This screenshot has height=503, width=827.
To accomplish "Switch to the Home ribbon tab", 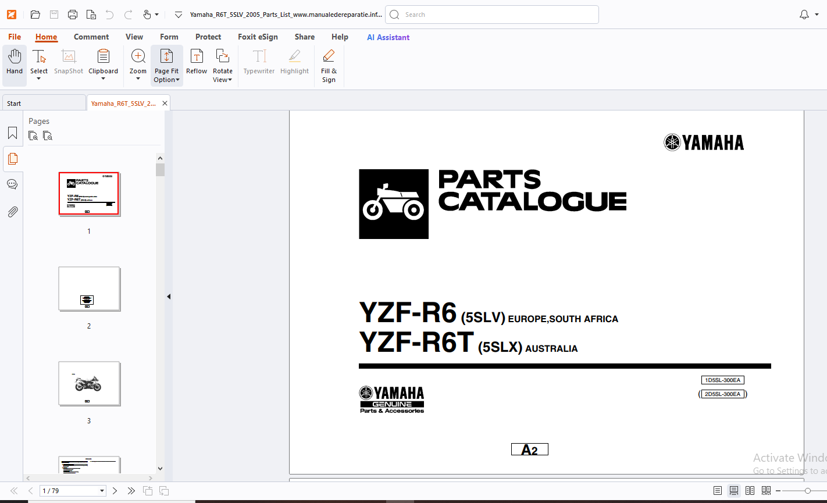I will [46, 37].
